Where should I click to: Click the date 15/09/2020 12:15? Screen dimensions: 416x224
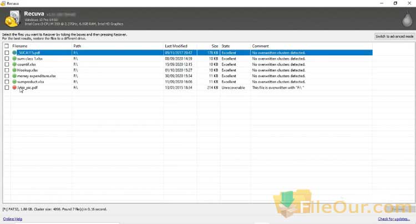[x=179, y=64]
